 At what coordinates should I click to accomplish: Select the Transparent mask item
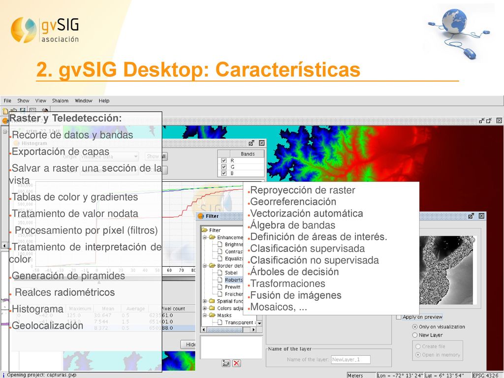(240, 322)
